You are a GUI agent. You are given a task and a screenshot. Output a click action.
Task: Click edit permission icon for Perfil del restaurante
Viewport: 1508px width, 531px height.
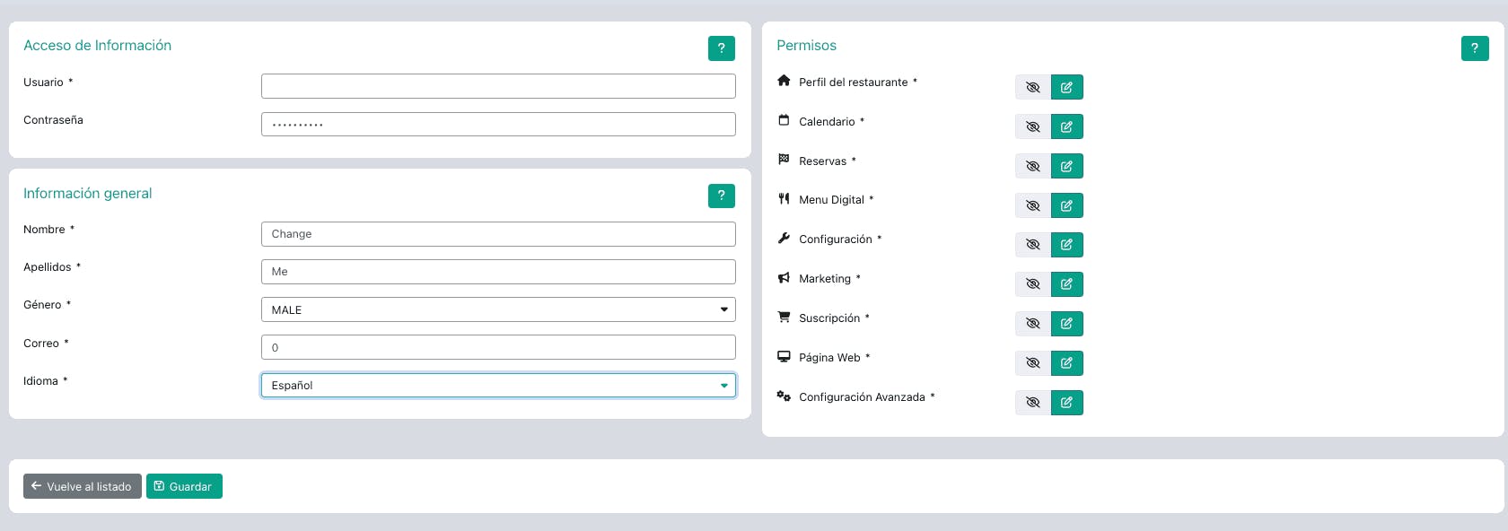pos(1066,87)
